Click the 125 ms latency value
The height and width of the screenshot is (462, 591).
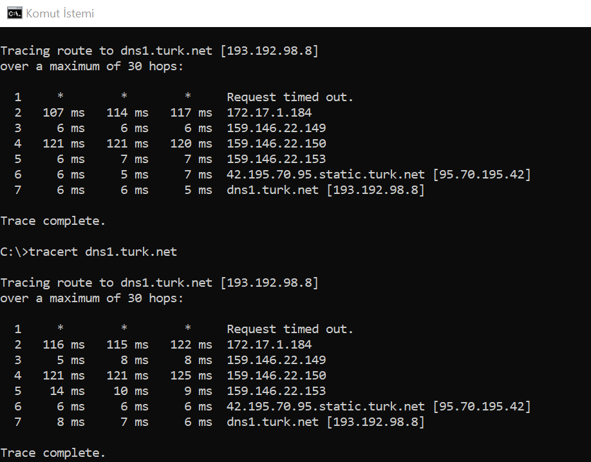[x=191, y=375]
